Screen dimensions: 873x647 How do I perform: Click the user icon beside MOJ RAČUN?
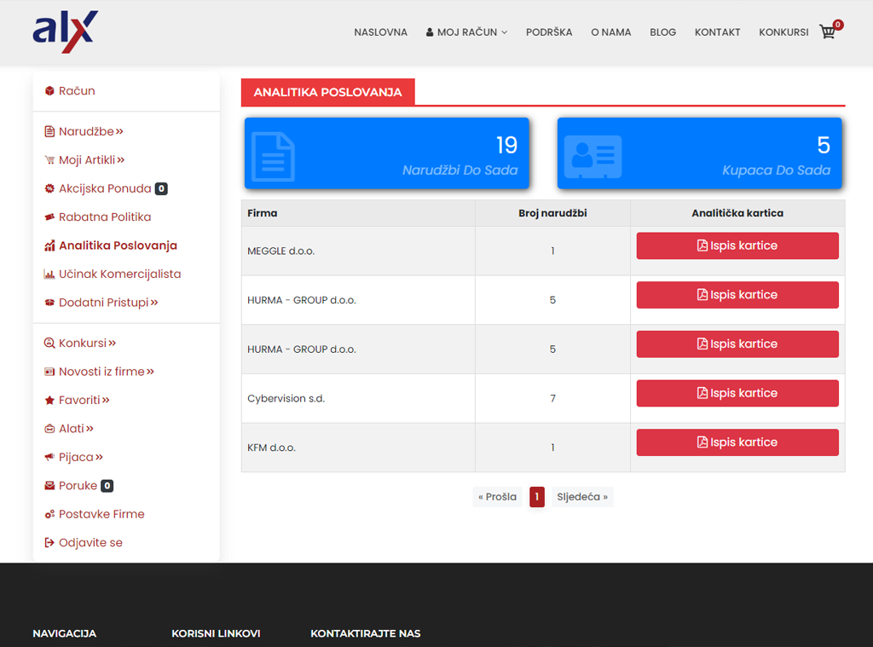click(x=430, y=32)
